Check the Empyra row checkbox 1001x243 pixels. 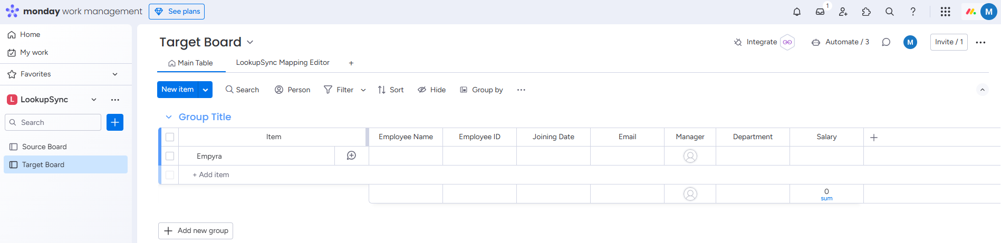point(170,156)
